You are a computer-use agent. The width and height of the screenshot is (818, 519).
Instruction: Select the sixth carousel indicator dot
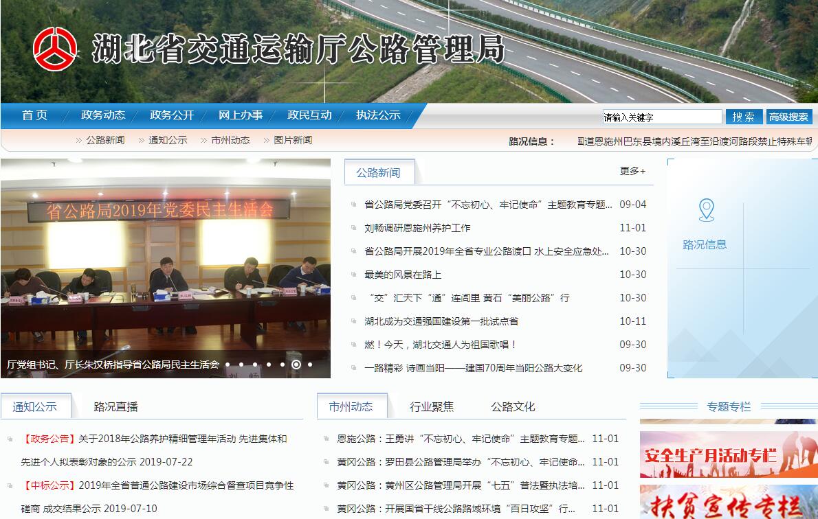[296, 365]
